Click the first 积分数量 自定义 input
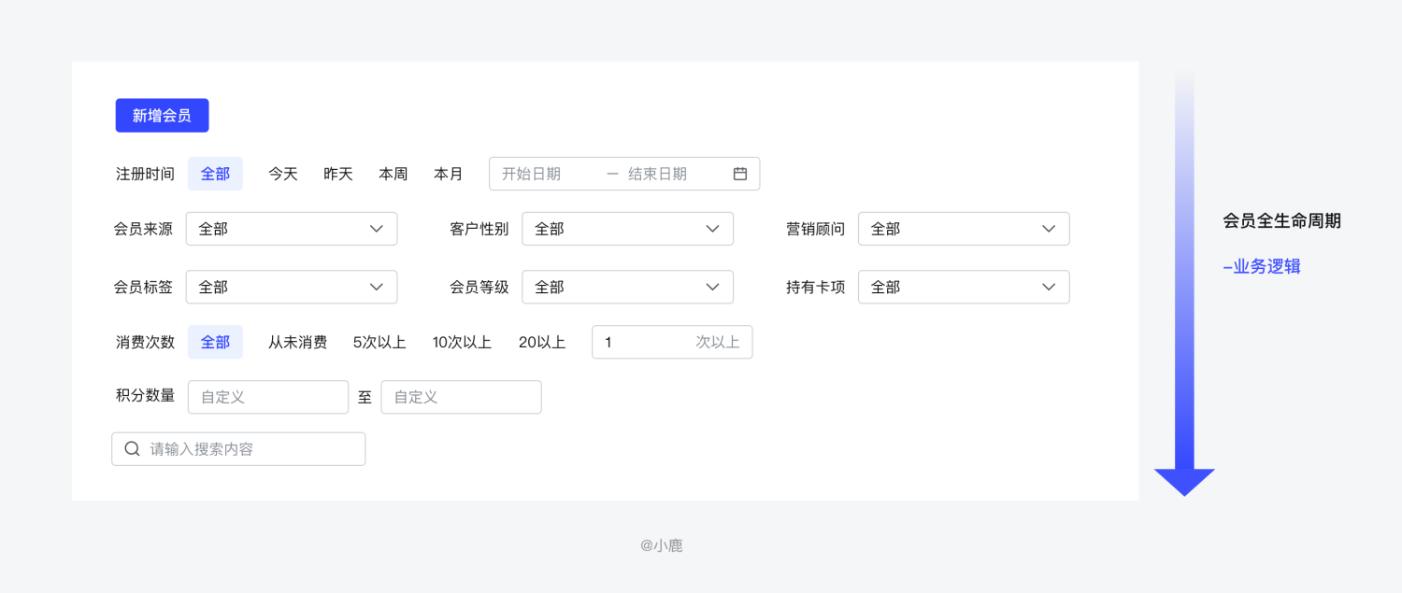 [x=268, y=397]
